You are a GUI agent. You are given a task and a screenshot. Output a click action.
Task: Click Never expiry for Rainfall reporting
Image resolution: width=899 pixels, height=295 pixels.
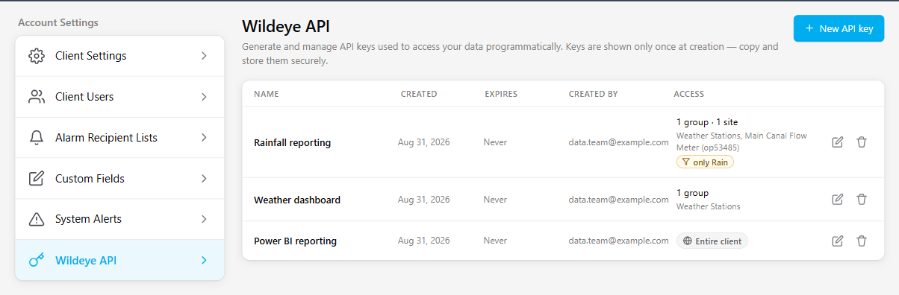pyautogui.click(x=495, y=142)
